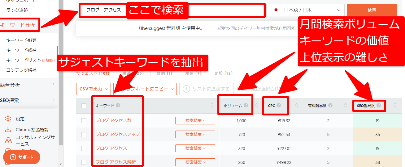Click the SEO難易度 value 35

(x=378, y=135)
